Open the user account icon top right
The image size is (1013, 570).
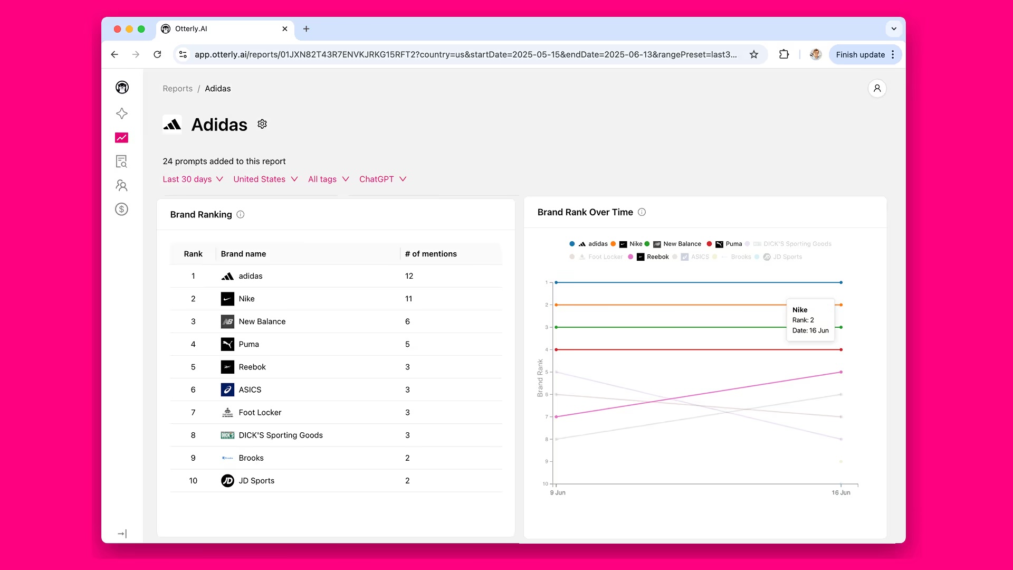coord(877,89)
